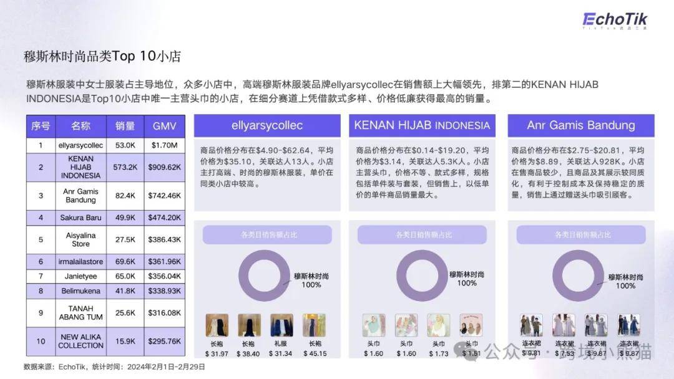Click the $38.40 robe product thumbnail
Screen dimensions: 674x379
pos(249,325)
